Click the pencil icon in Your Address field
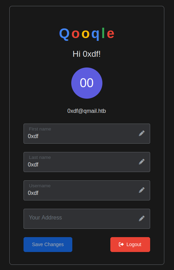Image resolution: width=174 pixels, height=270 pixels. 141,218
